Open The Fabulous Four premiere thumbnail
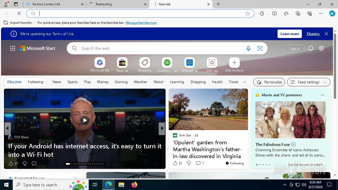Screen dimensions: 338x190 [x=291, y=120]
